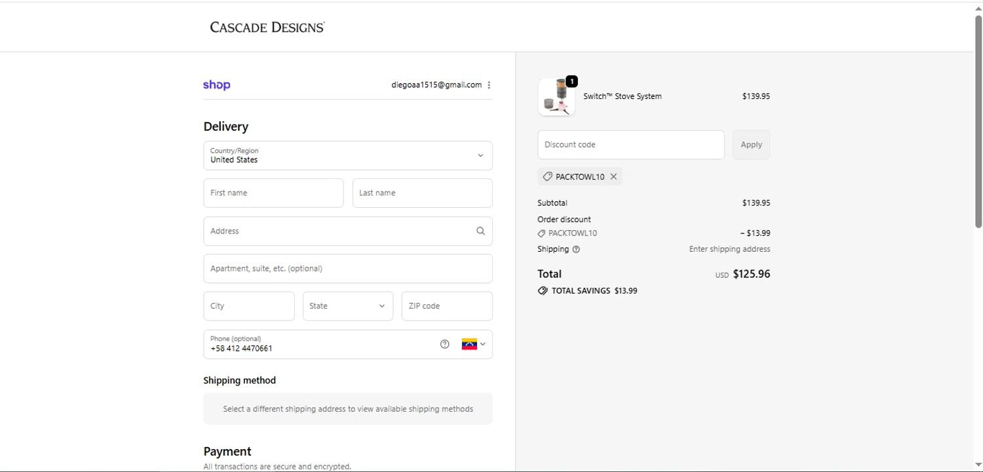
Task: Click the Apartment, suite, etc. field
Action: [x=348, y=269]
